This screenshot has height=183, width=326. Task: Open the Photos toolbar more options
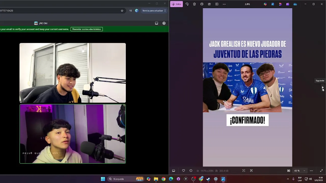point(224,4)
